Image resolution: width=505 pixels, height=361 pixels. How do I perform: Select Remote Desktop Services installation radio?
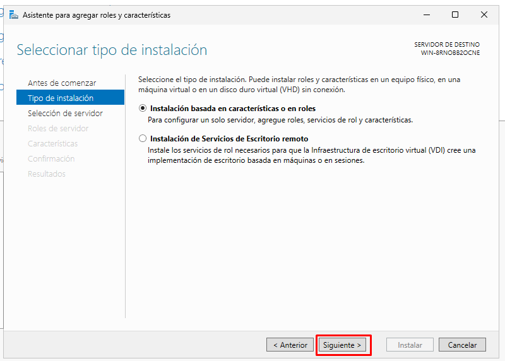pyautogui.click(x=143, y=138)
